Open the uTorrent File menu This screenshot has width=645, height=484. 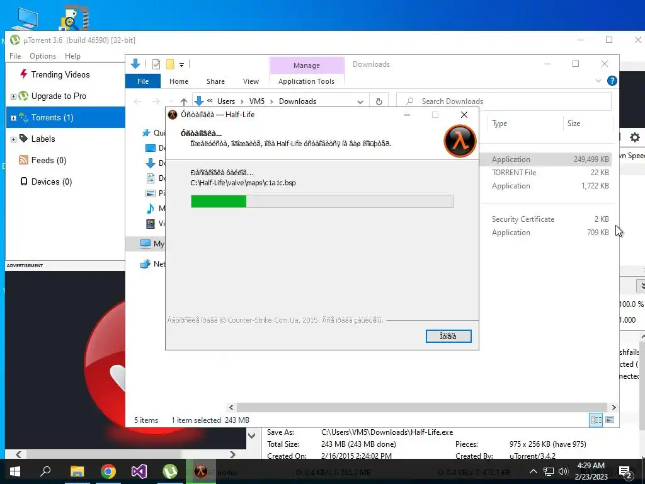click(x=15, y=56)
